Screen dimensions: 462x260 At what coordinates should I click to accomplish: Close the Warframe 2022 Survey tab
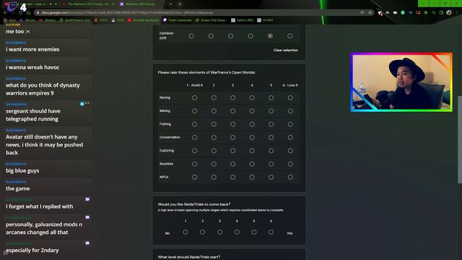click(x=170, y=4)
